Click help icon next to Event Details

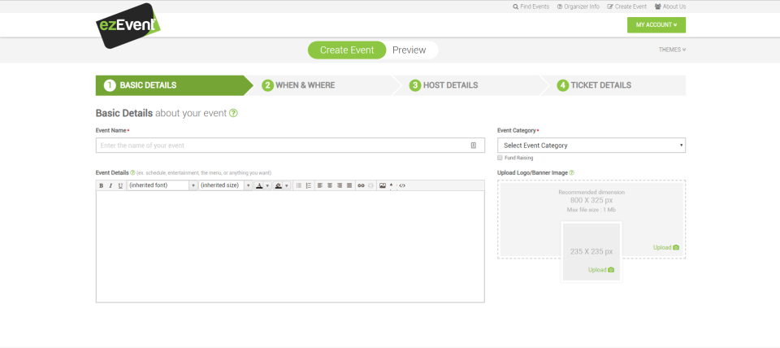(x=132, y=172)
